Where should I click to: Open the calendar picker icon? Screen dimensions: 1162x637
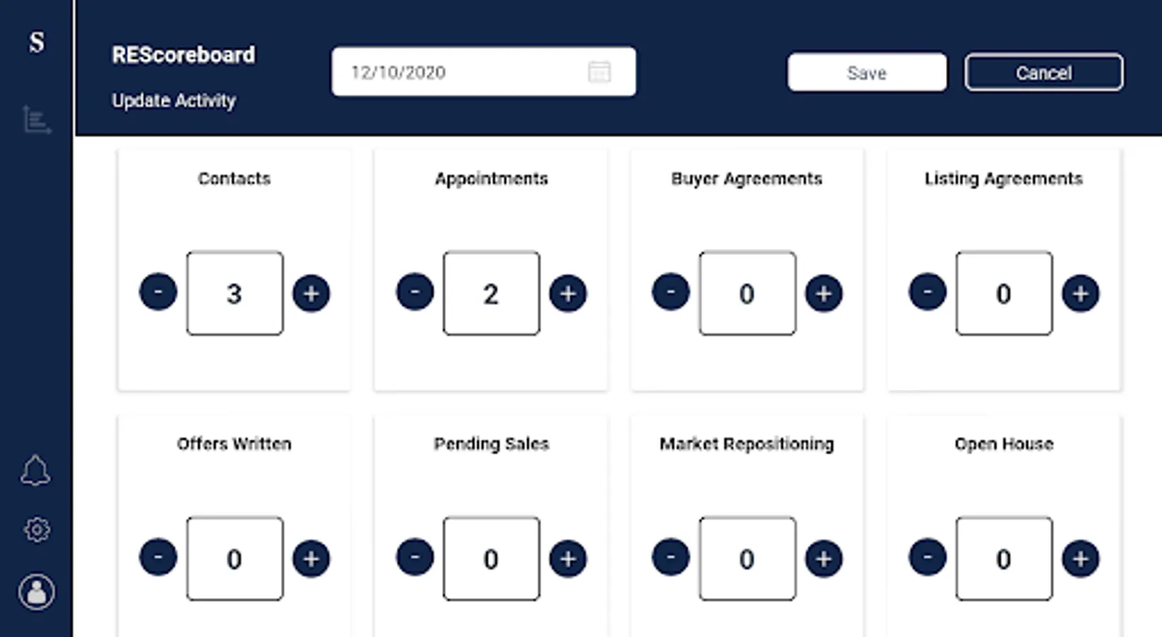point(599,72)
